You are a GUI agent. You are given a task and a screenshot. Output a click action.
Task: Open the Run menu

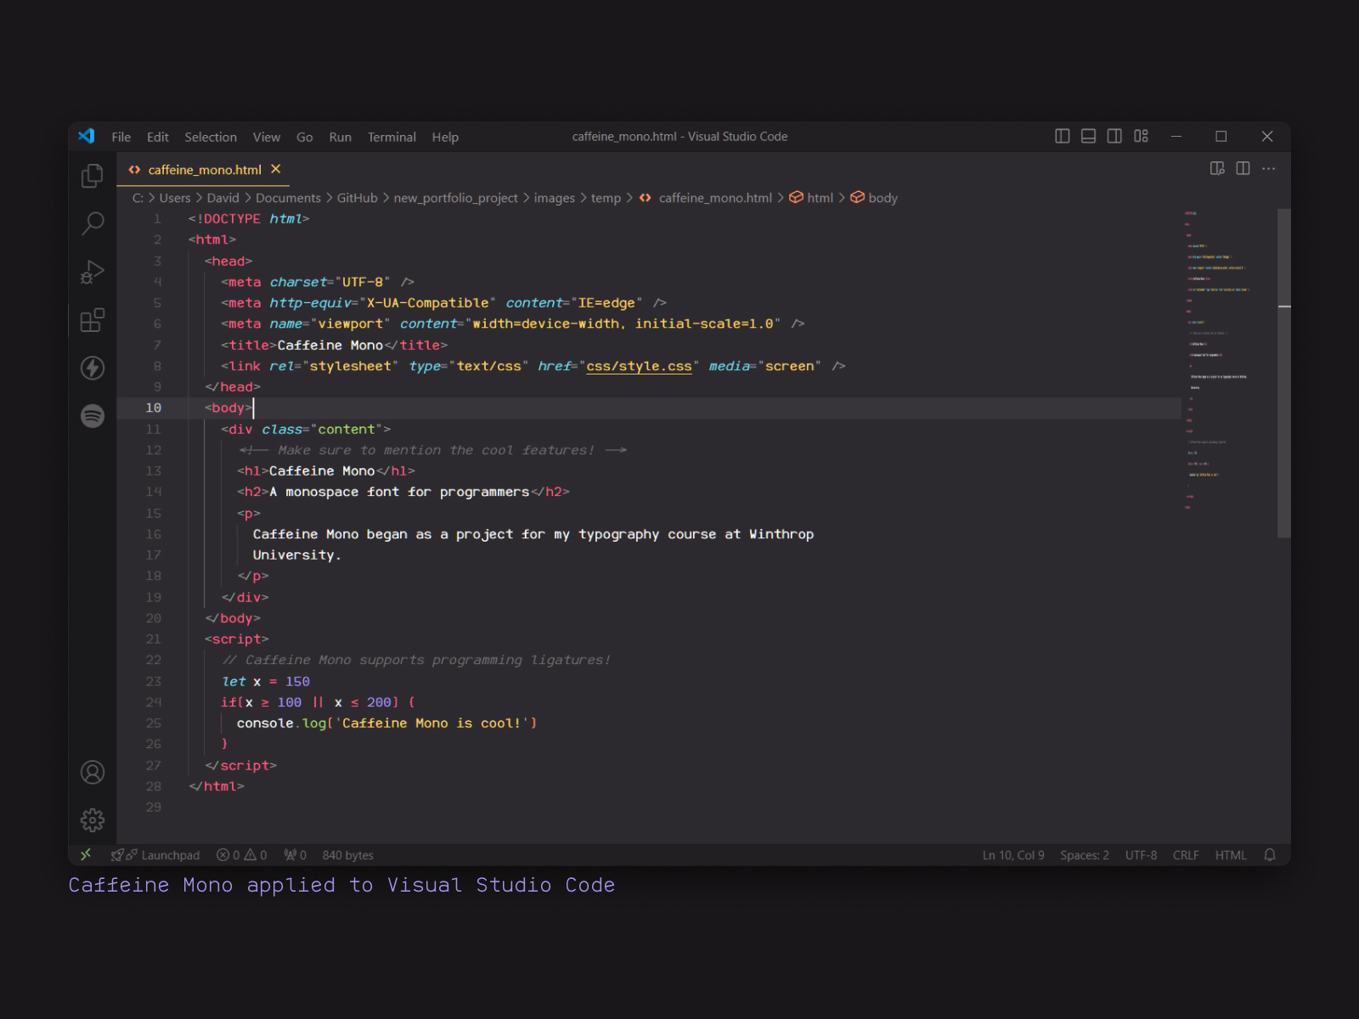340,137
